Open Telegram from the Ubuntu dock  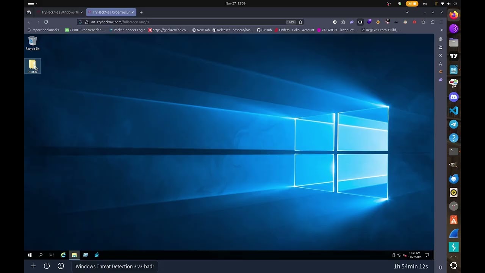click(x=454, y=124)
